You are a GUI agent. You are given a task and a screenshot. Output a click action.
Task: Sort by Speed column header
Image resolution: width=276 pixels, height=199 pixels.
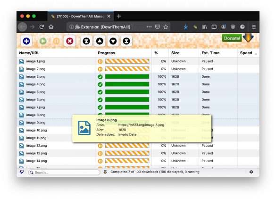(246, 53)
